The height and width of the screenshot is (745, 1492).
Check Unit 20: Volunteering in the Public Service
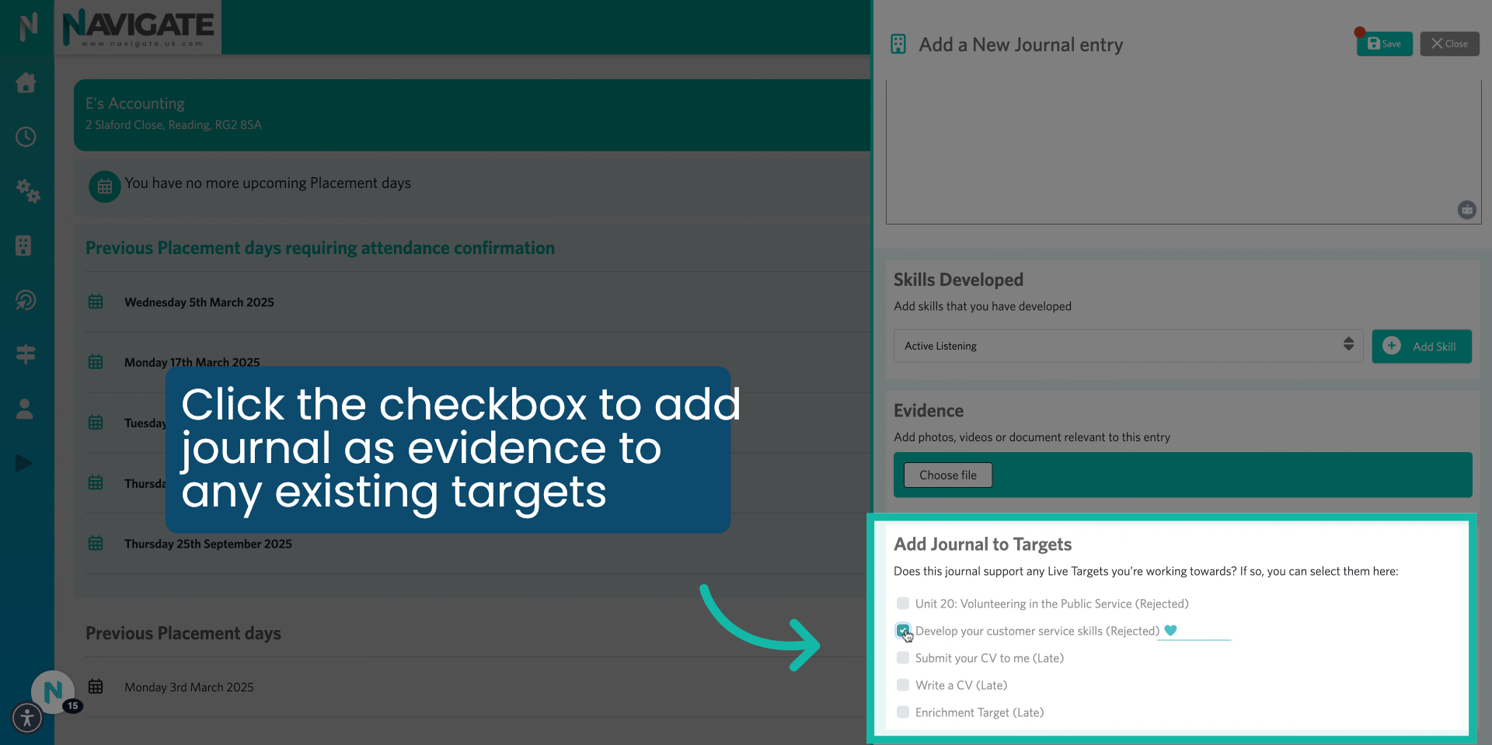903,603
